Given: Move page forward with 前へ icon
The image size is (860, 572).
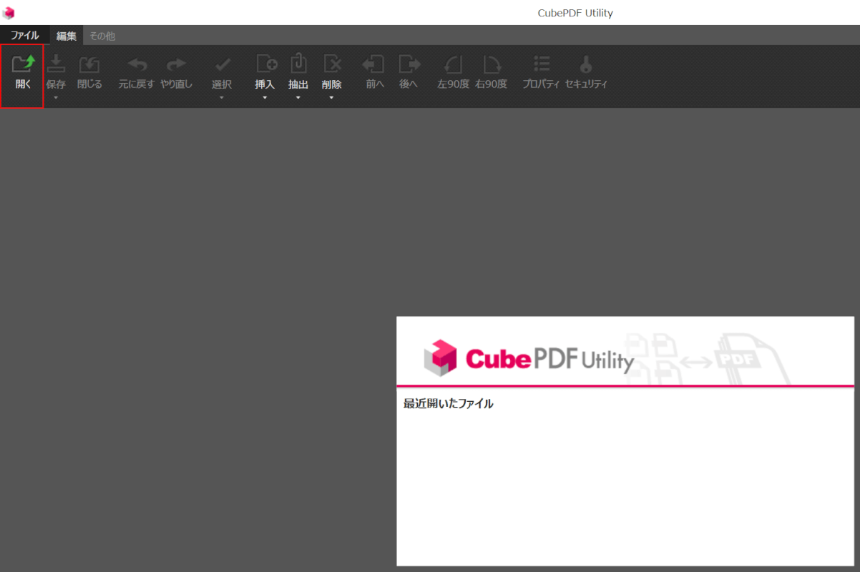Looking at the screenshot, I should [x=373, y=64].
